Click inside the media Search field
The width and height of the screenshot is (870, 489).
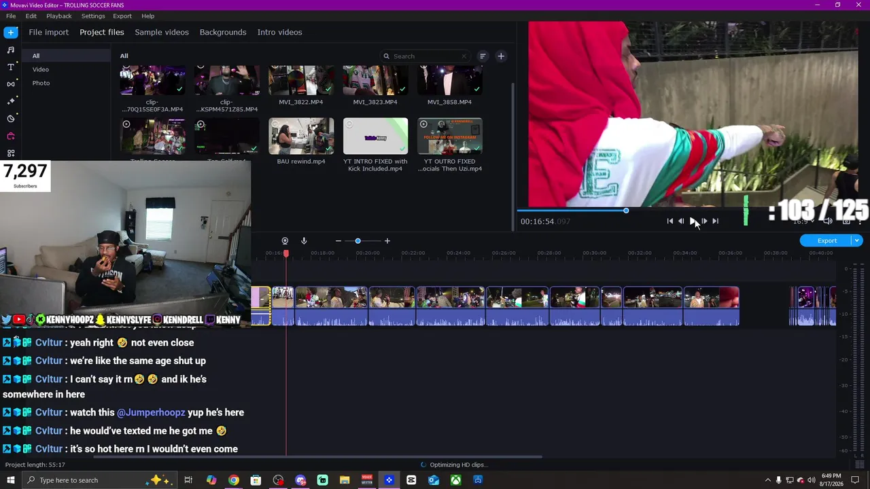tap(425, 56)
